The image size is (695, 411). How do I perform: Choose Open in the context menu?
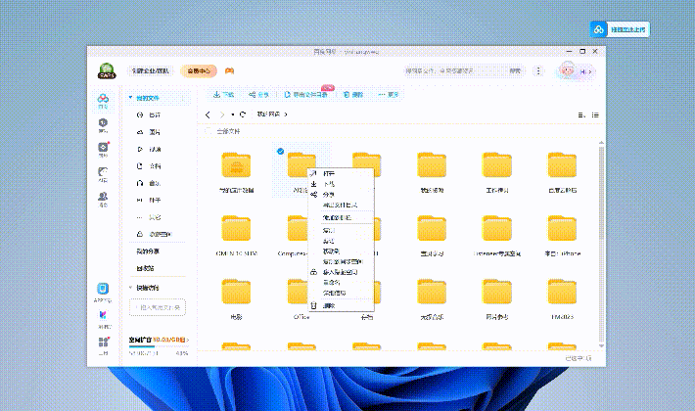point(328,173)
